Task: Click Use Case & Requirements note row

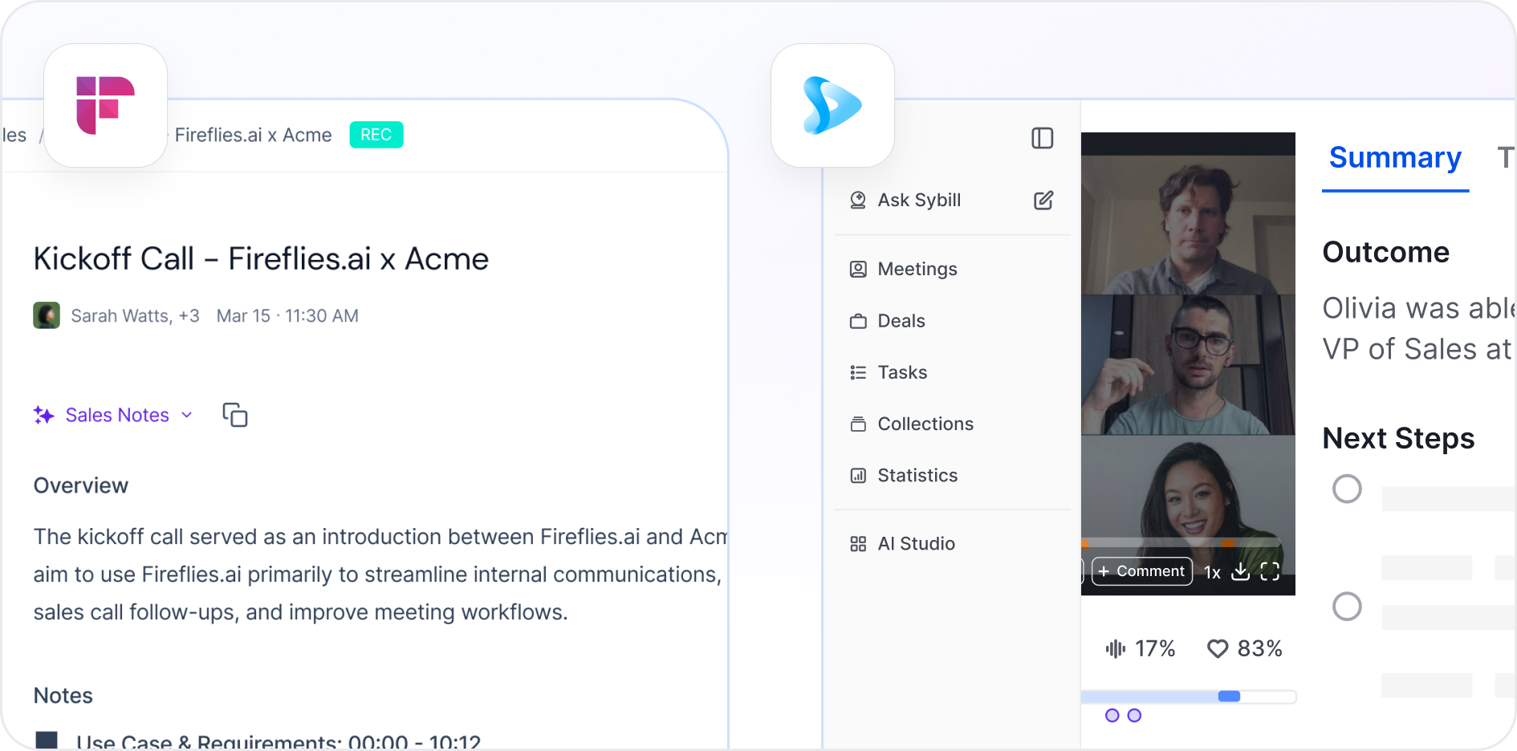Action: [258, 740]
